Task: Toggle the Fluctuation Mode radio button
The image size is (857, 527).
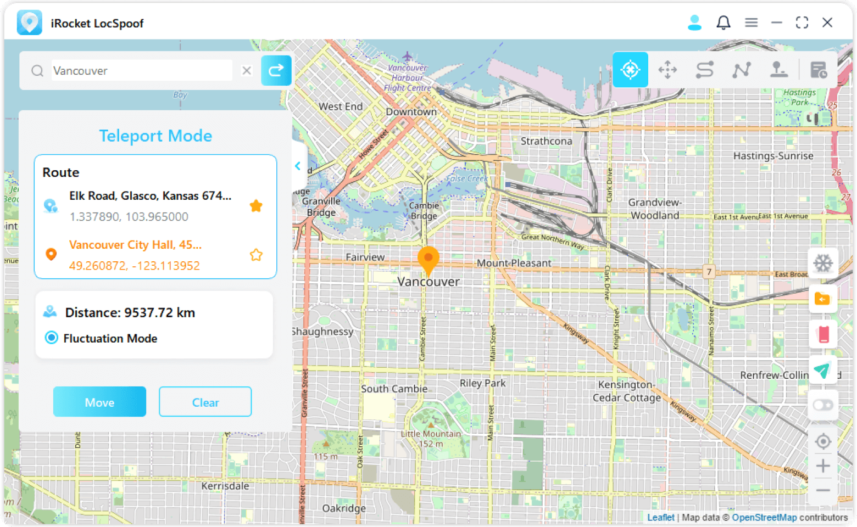Action: (51, 338)
